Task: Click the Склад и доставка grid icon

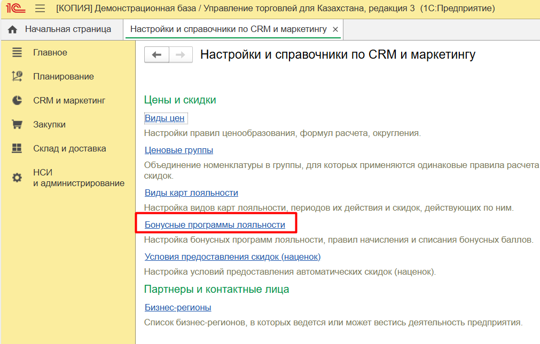Action: coord(17,148)
